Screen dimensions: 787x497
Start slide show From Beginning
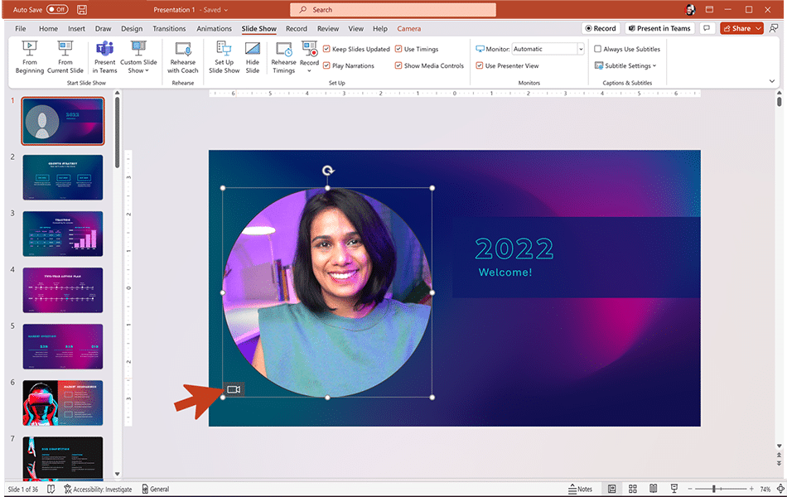tap(30, 57)
